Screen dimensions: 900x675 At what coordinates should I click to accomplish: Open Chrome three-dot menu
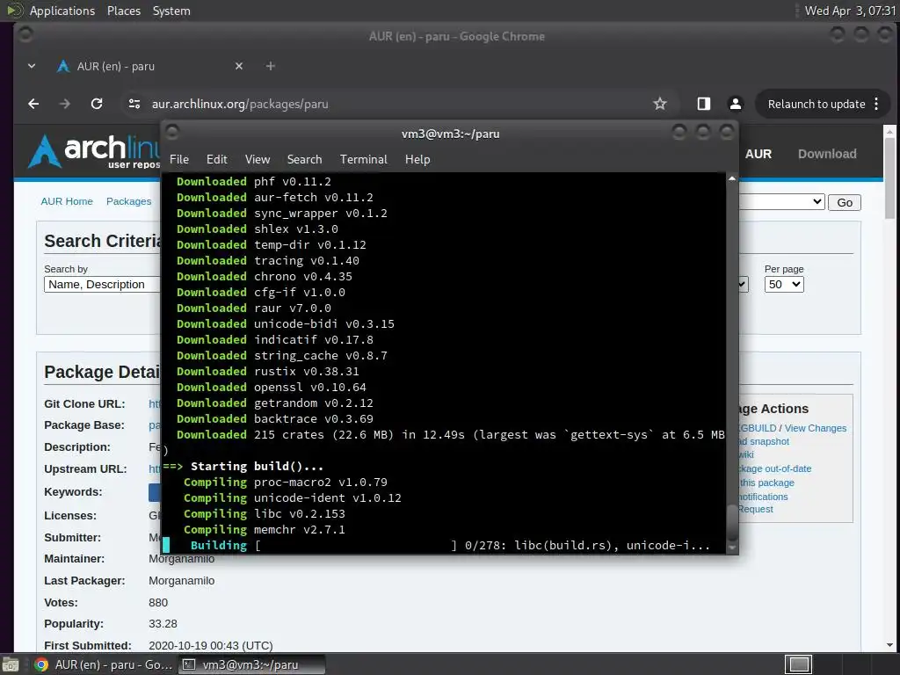pos(876,104)
